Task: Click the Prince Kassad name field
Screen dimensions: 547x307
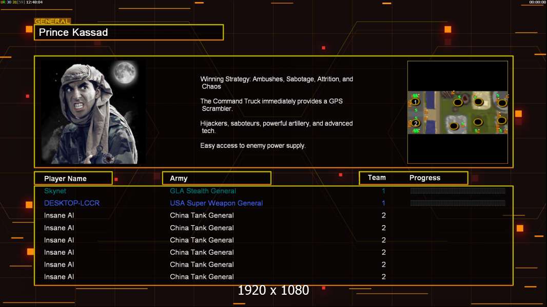Action: [x=129, y=32]
